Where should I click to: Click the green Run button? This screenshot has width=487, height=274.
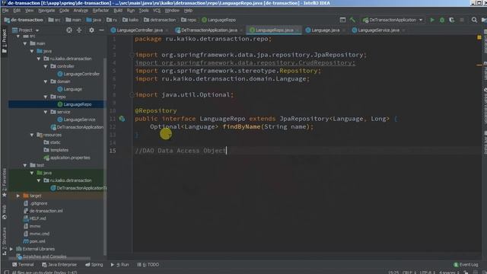[x=431, y=20]
